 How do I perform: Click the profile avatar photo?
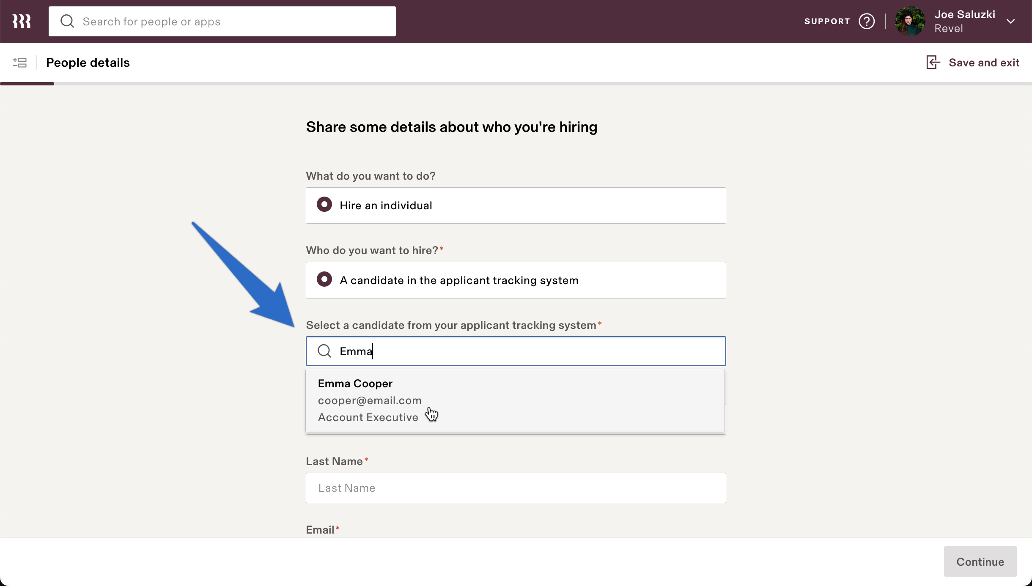pyautogui.click(x=909, y=21)
